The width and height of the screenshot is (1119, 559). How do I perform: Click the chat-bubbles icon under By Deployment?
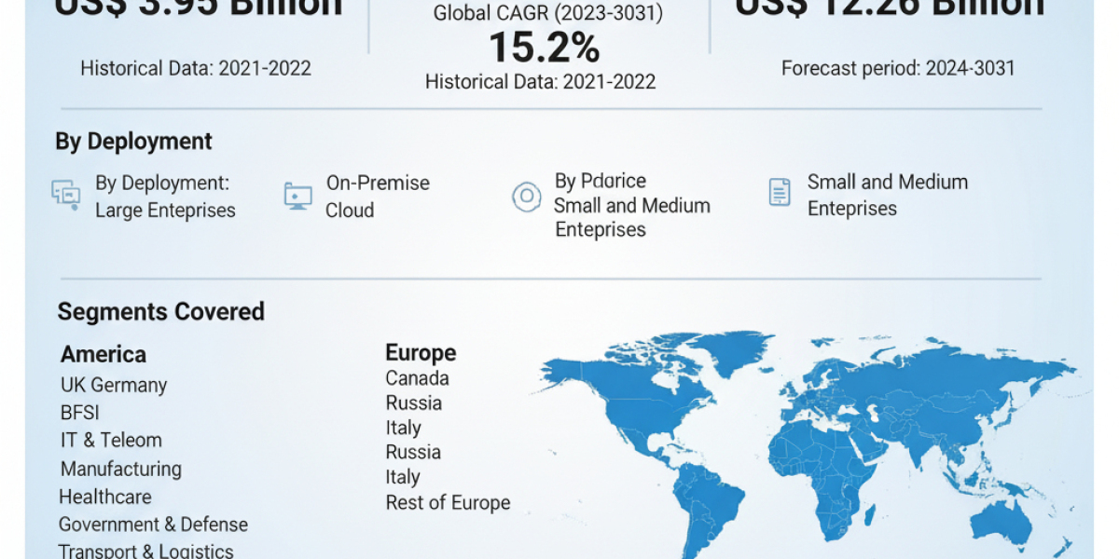(64, 194)
